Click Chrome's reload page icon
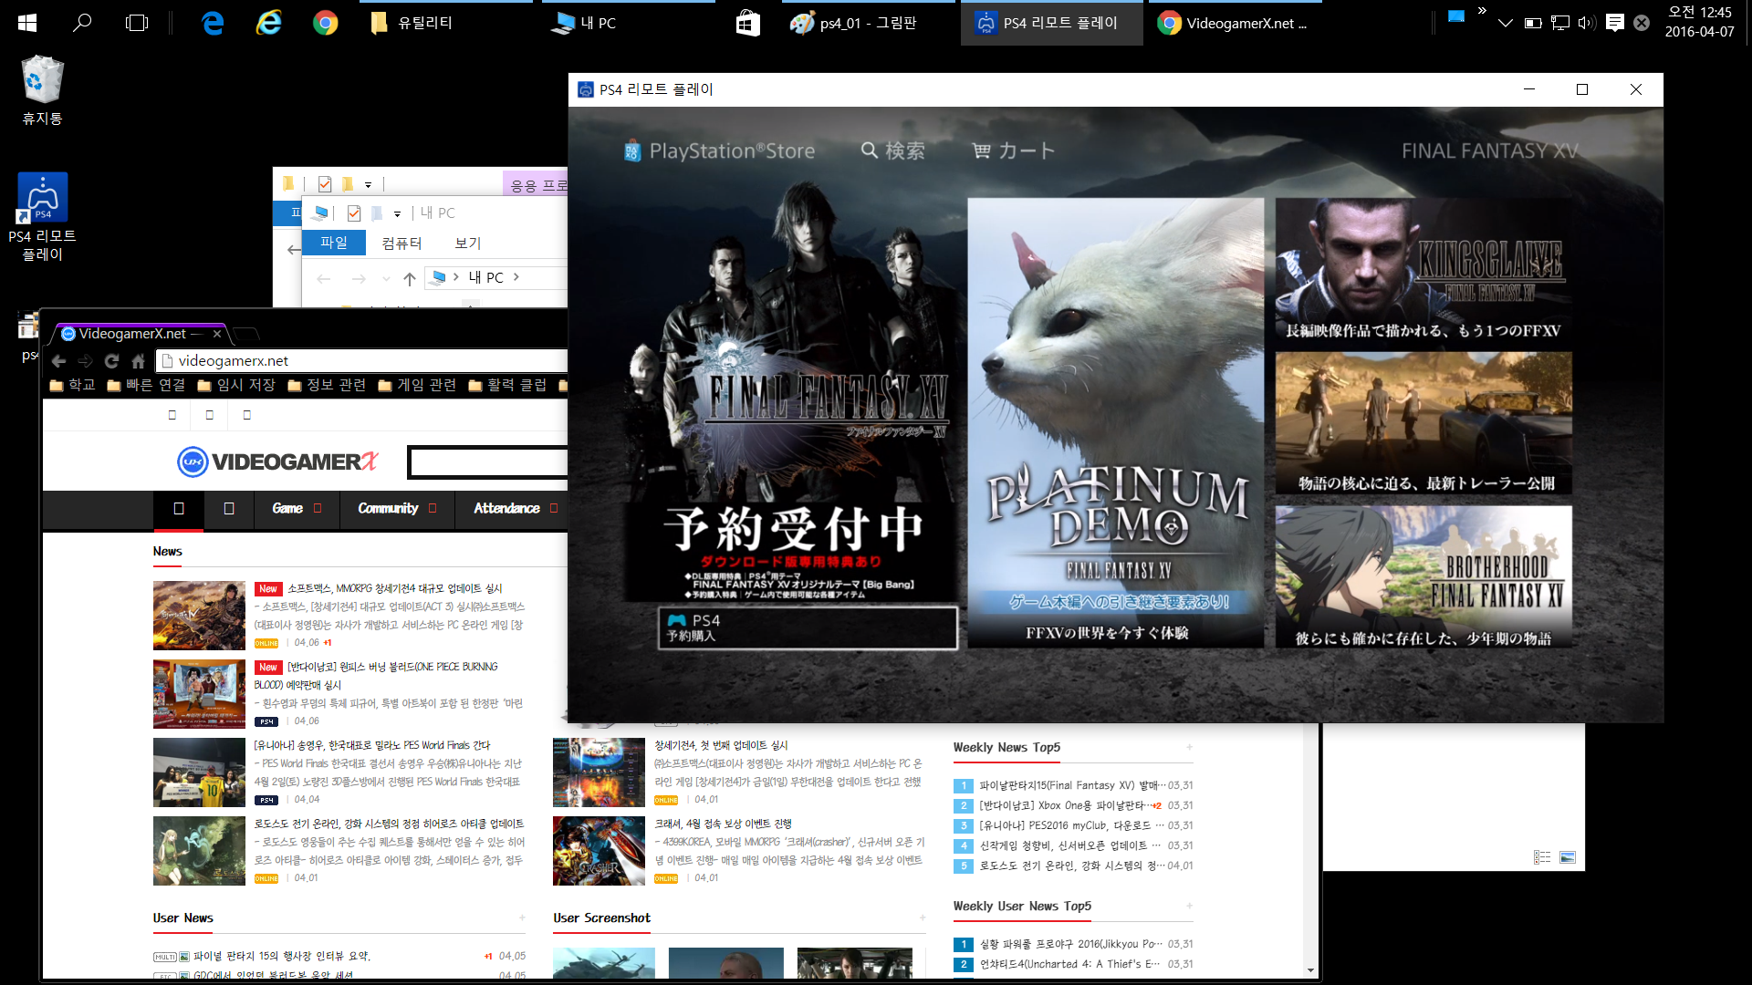This screenshot has width=1752, height=985. 111,361
